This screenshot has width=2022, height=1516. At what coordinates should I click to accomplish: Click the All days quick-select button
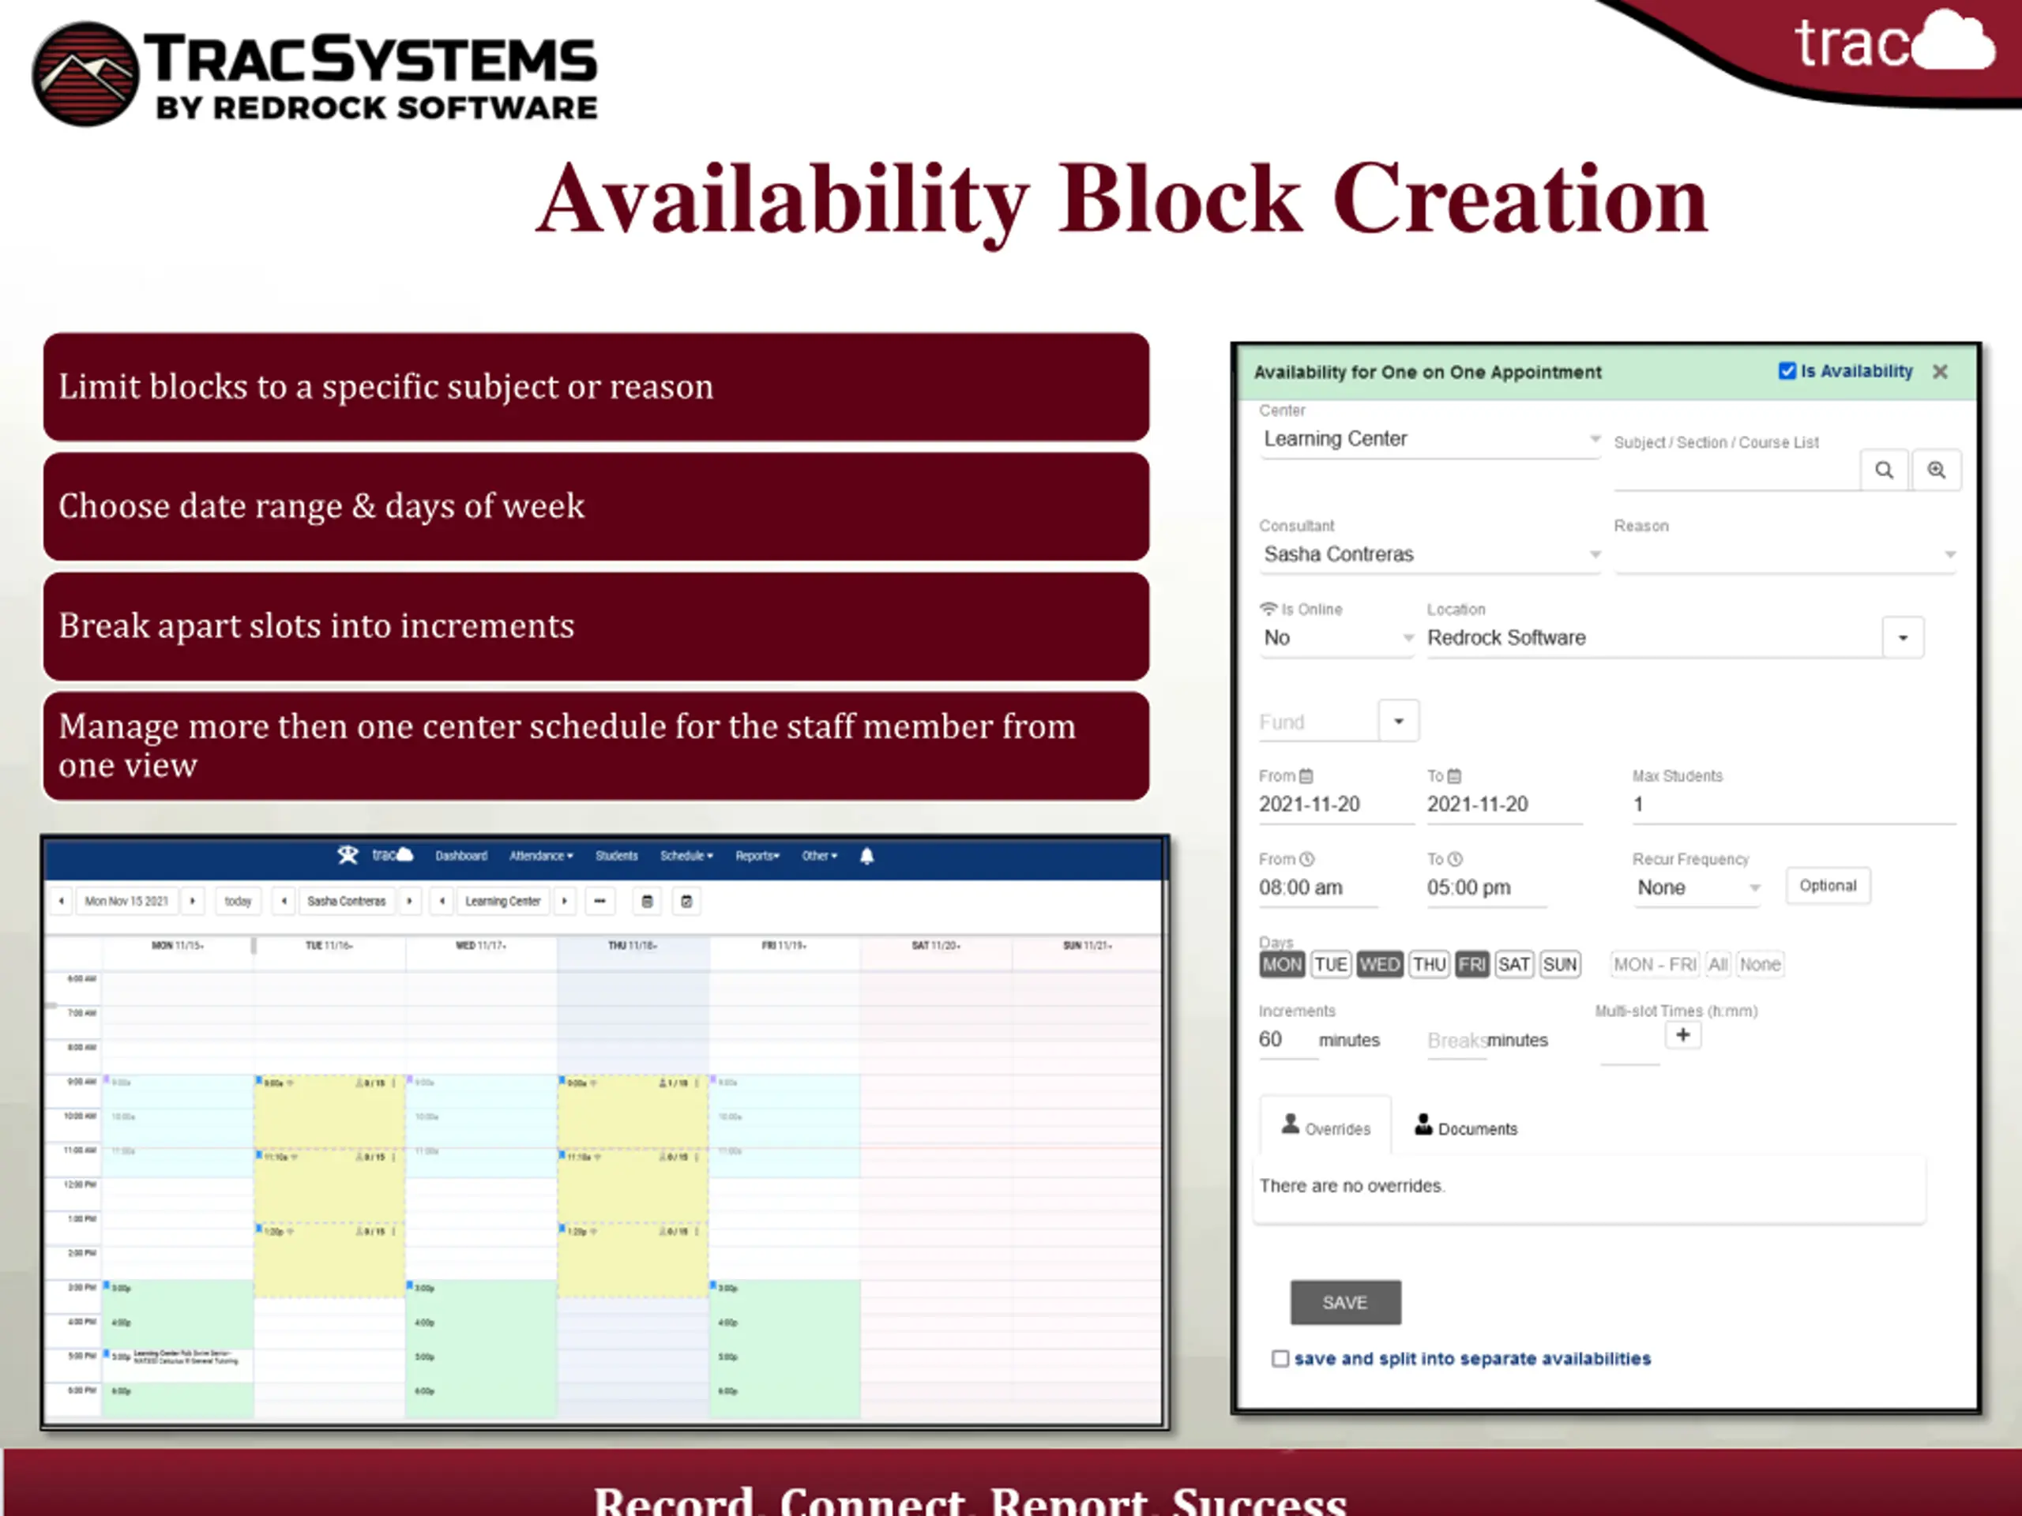1718,964
